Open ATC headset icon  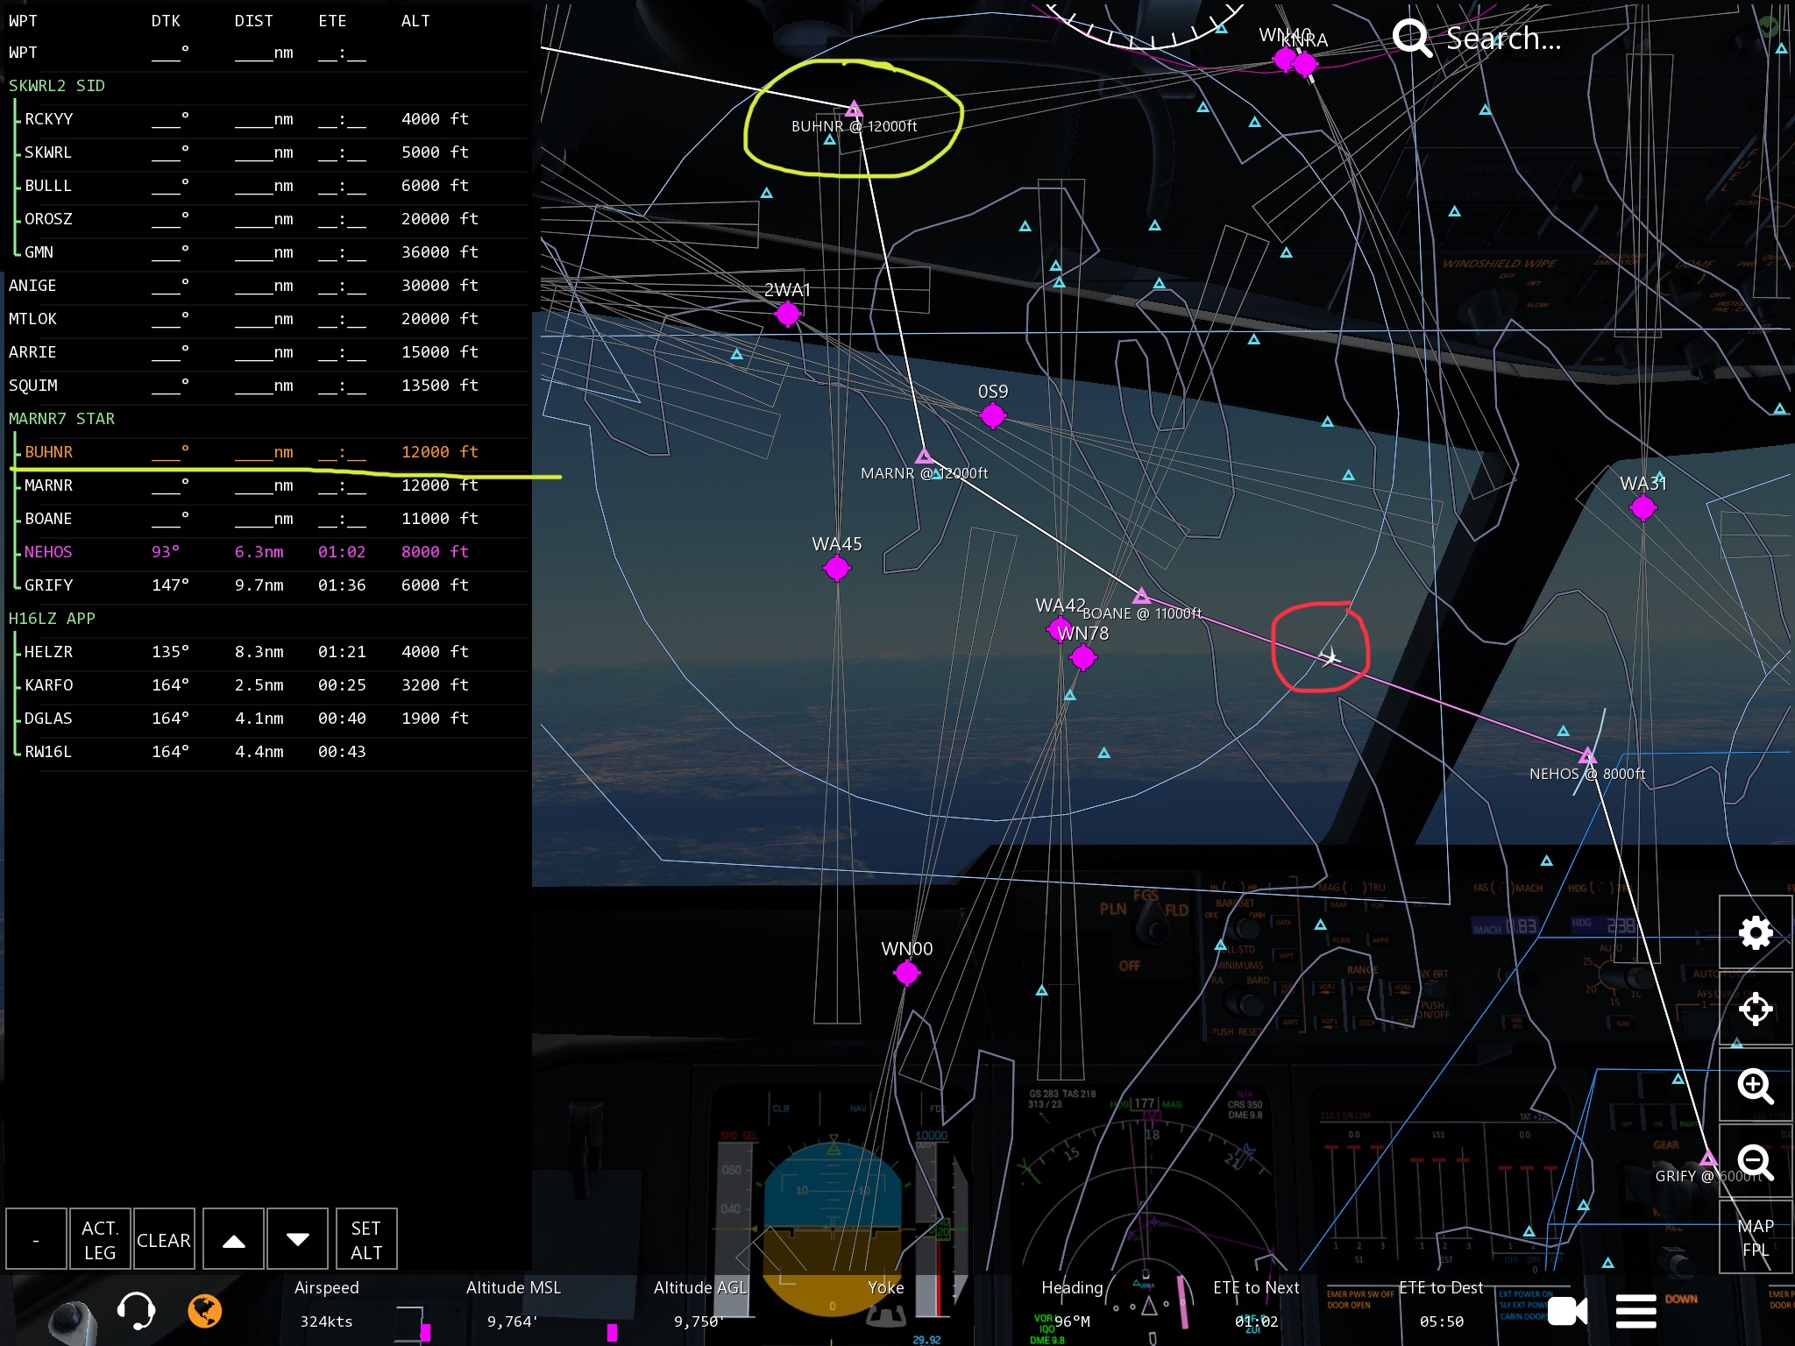136,1311
